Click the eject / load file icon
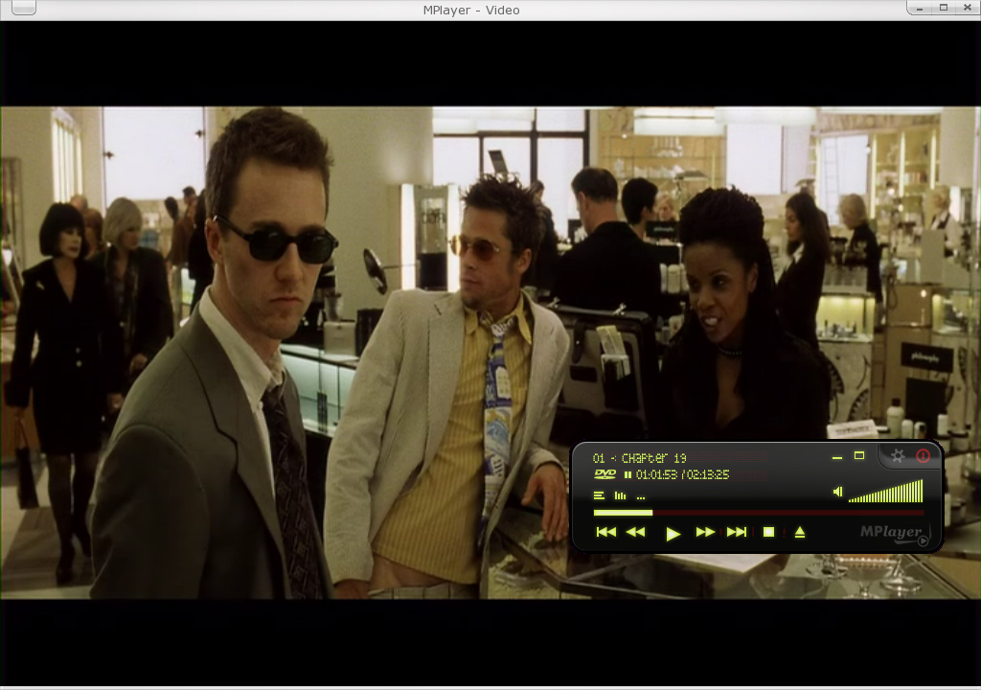This screenshot has height=690, width=981. (x=800, y=532)
